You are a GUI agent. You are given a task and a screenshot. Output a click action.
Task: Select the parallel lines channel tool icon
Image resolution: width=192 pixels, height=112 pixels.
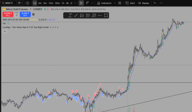(94, 15)
